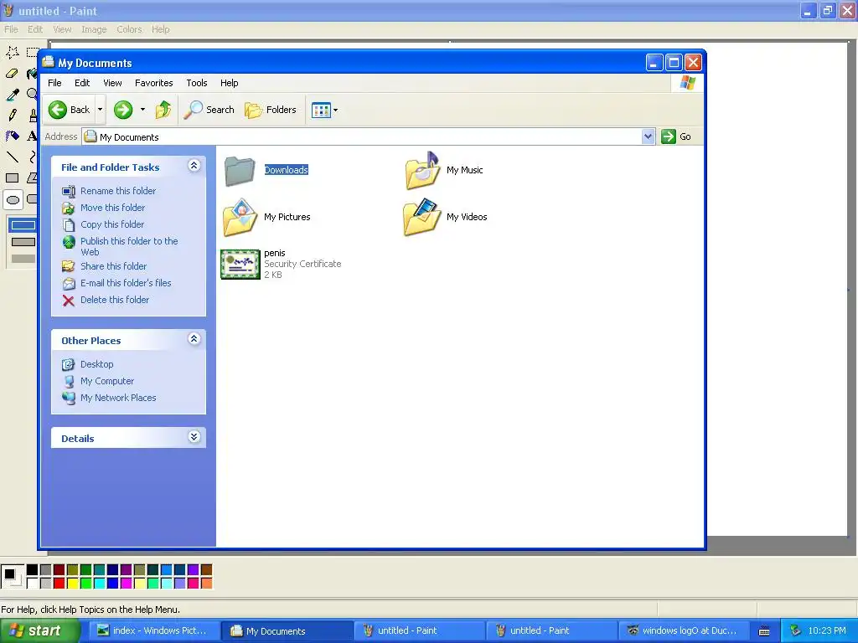Open the Address bar dropdown list
Image resolution: width=858 pixels, height=643 pixels.
click(x=648, y=136)
